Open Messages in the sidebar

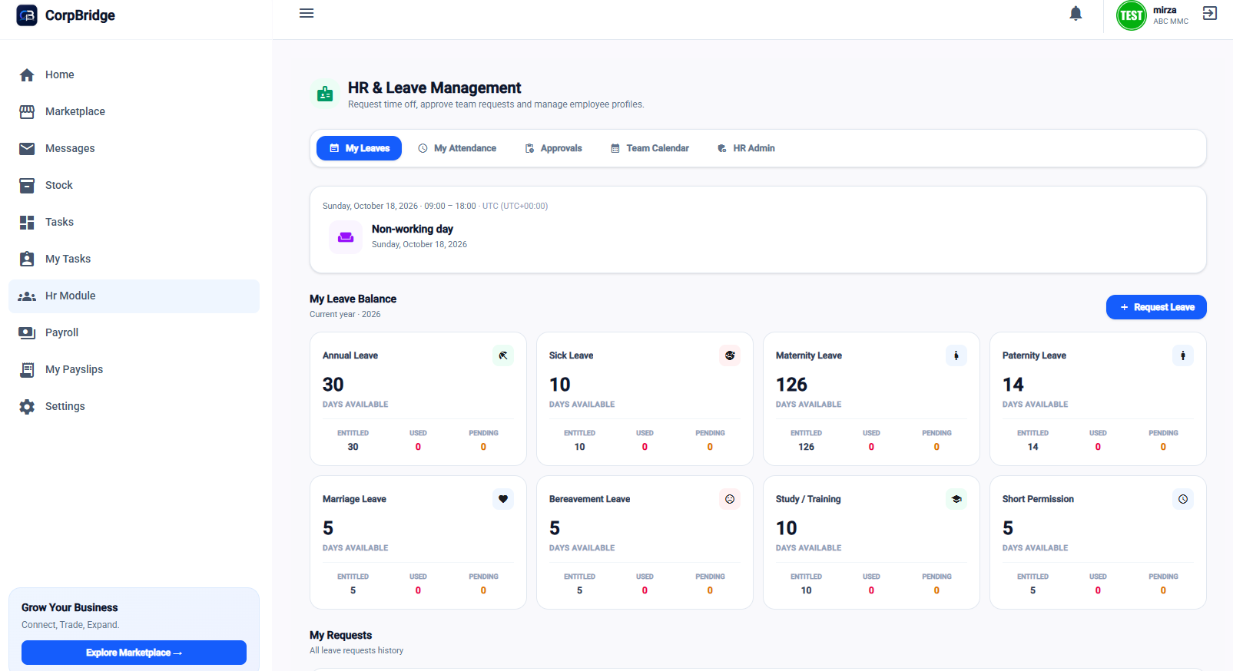pos(134,148)
